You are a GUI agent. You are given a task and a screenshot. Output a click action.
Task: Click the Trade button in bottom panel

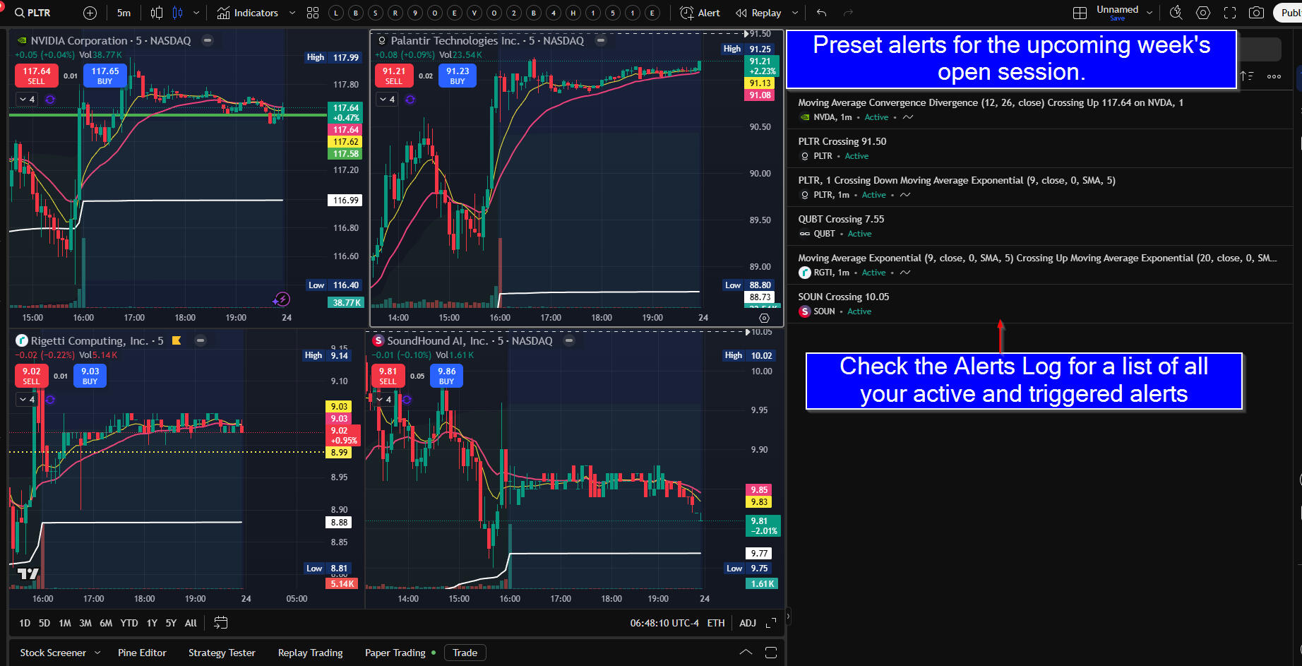point(465,653)
